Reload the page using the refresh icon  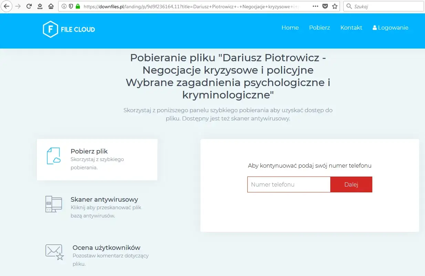pos(29,6)
